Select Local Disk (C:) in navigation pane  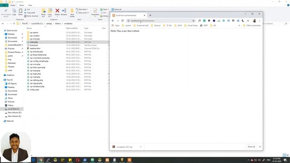coord(13,109)
